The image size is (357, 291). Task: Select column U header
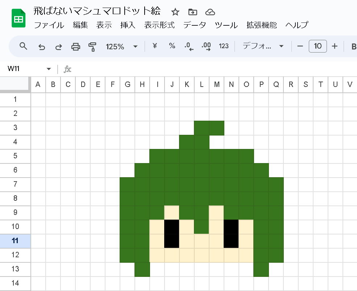[335, 84]
